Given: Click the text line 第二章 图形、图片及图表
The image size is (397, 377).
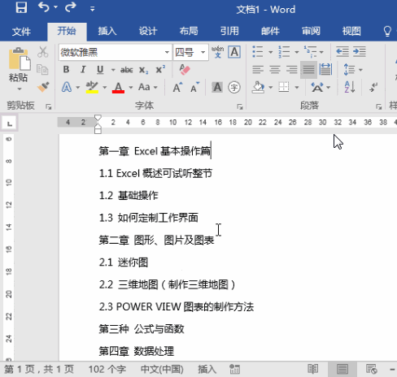Looking at the screenshot, I should 156,240.
